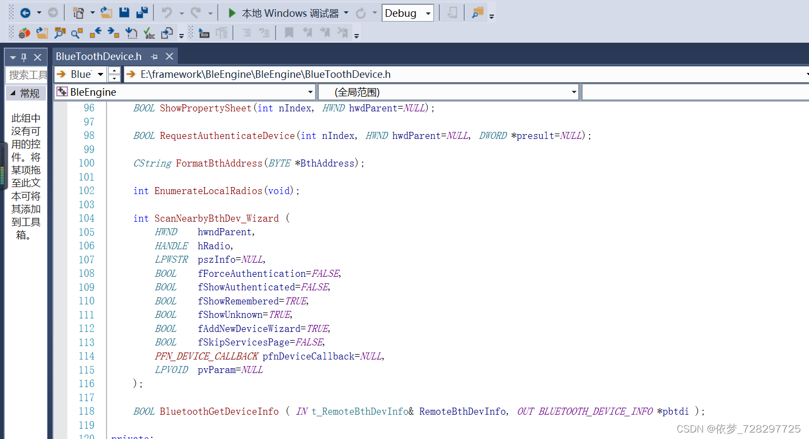This screenshot has height=439, width=809.
Task: Click the display object member list icon
Action: tap(204, 33)
